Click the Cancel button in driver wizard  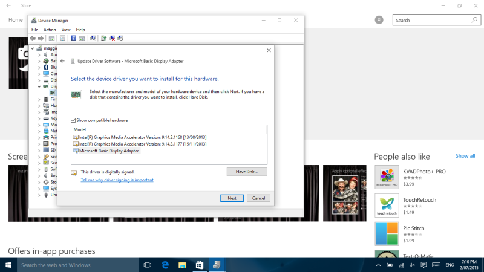258,198
